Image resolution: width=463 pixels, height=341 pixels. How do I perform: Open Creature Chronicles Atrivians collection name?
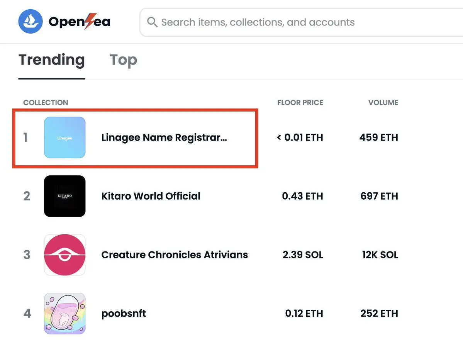(x=175, y=255)
